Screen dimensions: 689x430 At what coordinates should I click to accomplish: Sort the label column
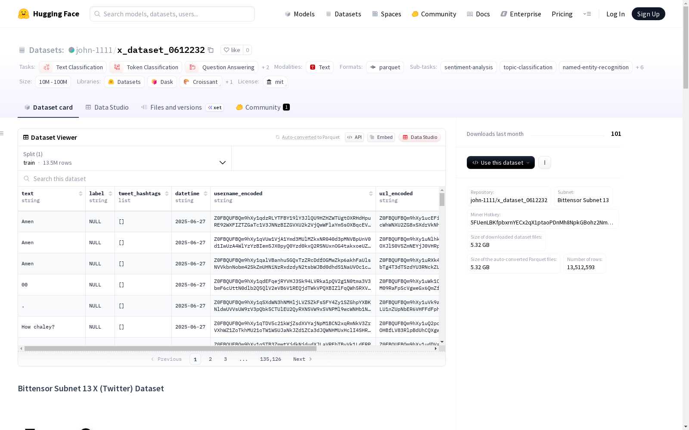click(110, 193)
